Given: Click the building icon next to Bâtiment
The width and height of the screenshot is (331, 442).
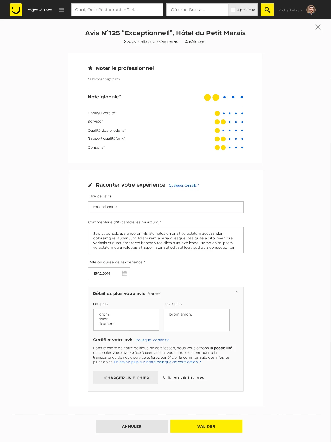Looking at the screenshot, I should click(186, 41).
